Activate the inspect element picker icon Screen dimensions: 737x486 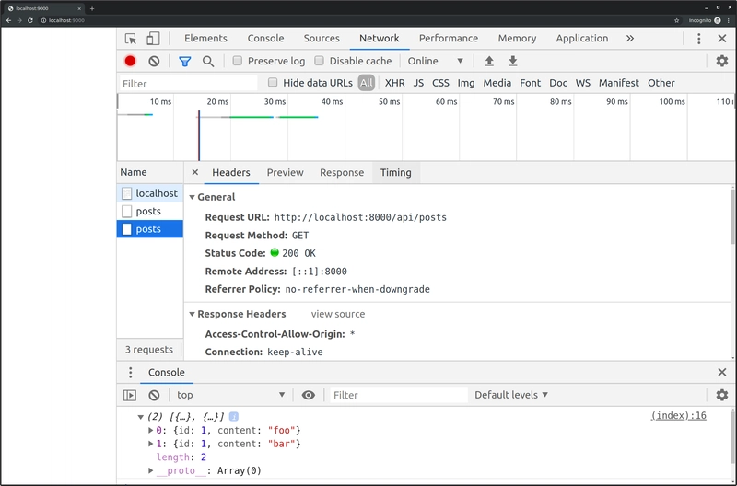click(130, 39)
